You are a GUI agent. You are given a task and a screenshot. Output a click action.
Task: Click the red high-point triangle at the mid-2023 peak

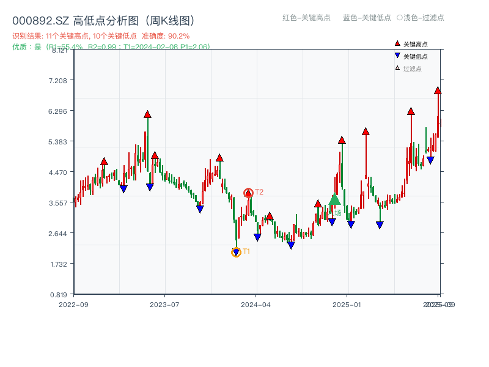(x=147, y=114)
